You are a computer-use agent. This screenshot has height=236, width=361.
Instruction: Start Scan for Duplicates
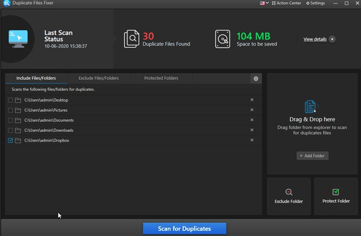coord(184,229)
